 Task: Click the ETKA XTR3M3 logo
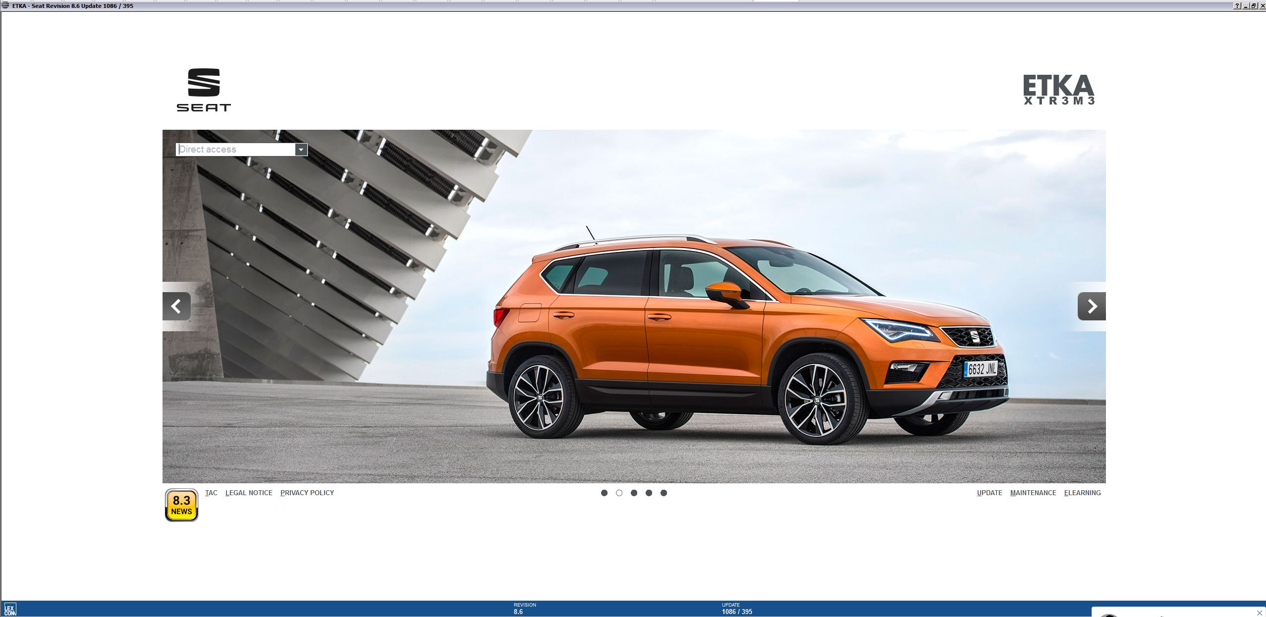click(1058, 90)
